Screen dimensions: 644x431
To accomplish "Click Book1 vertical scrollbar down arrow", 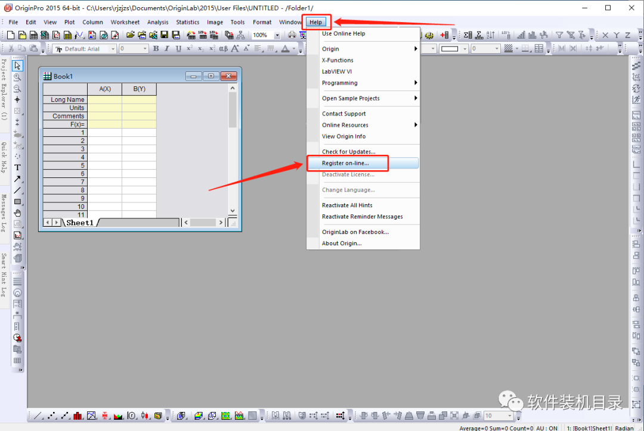I will (x=233, y=210).
